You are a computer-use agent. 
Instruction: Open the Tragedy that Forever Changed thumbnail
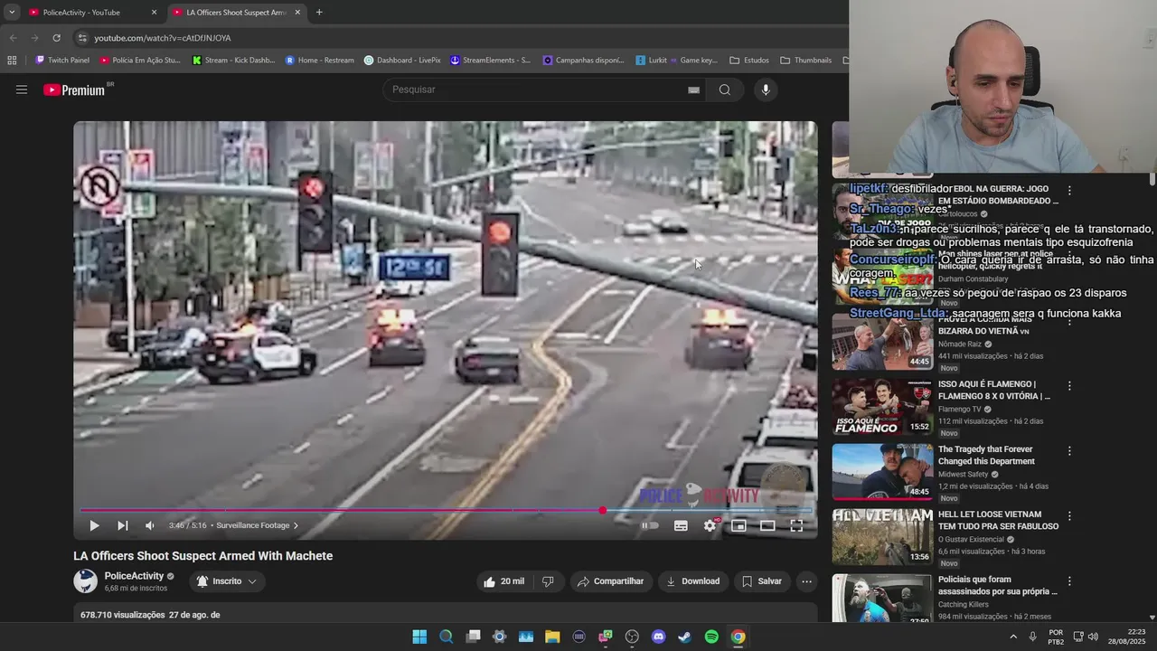[882, 471]
